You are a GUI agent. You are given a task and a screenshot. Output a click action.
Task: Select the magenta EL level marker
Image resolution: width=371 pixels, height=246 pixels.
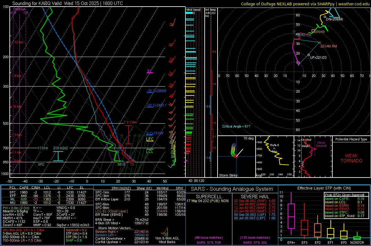(149, 71)
